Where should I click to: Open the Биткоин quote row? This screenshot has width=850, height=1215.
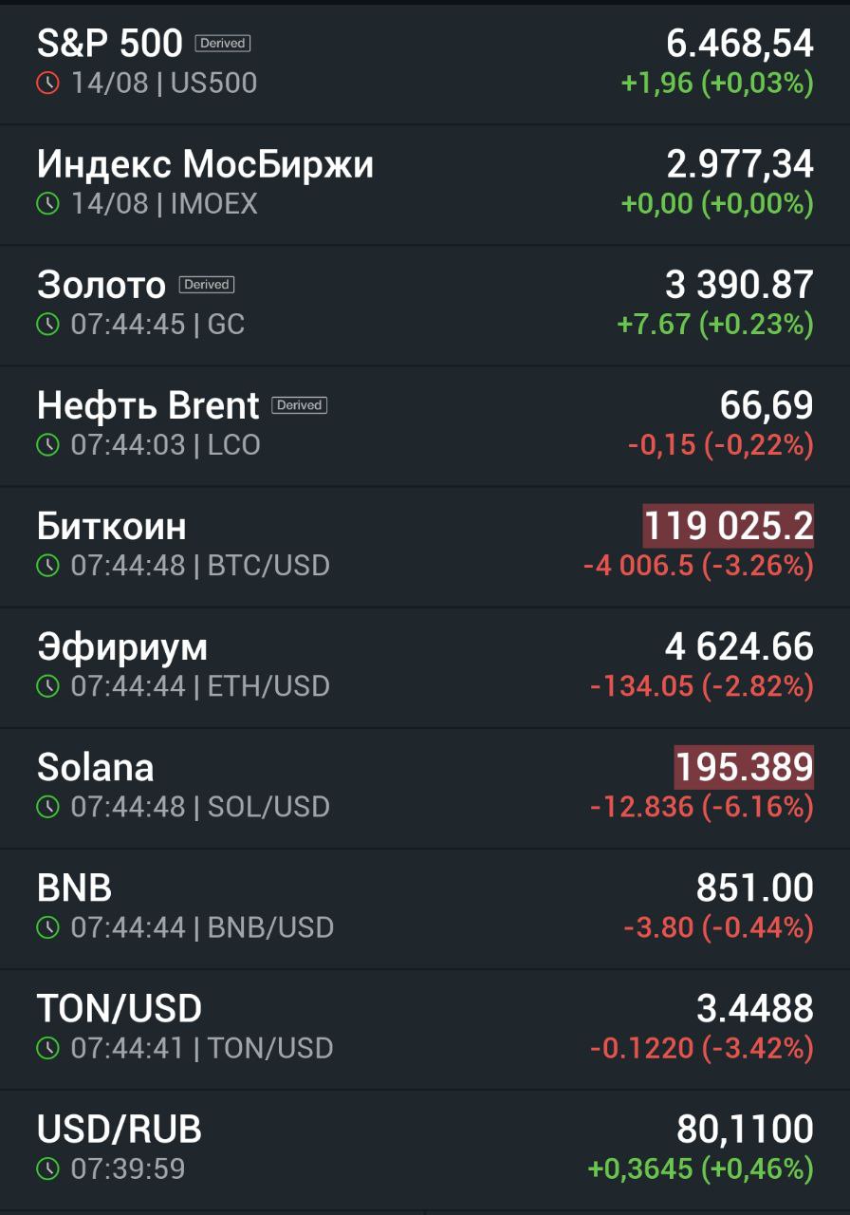pyautogui.click(x=425, y=547)
